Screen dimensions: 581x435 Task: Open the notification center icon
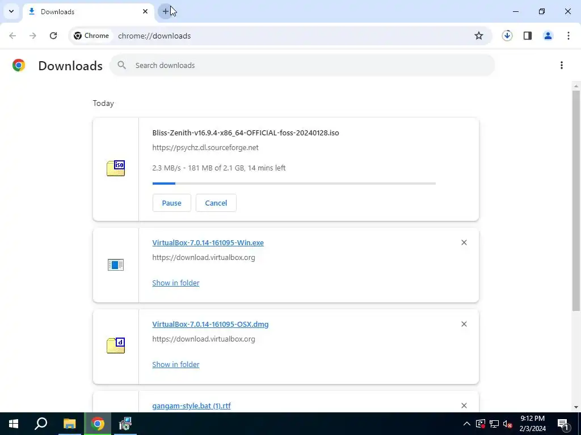click(x=563, y=424)
